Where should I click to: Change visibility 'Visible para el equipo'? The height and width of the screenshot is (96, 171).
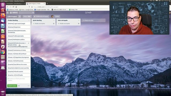click(x=41, y=17)
